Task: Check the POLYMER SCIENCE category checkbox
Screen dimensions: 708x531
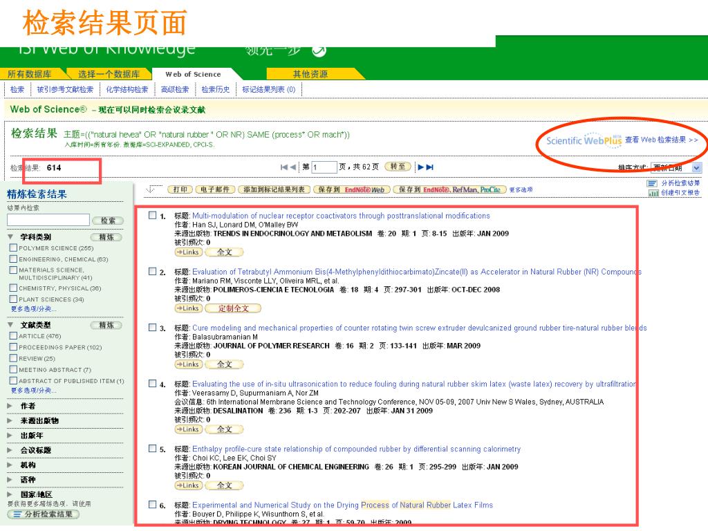Action: 13,248
